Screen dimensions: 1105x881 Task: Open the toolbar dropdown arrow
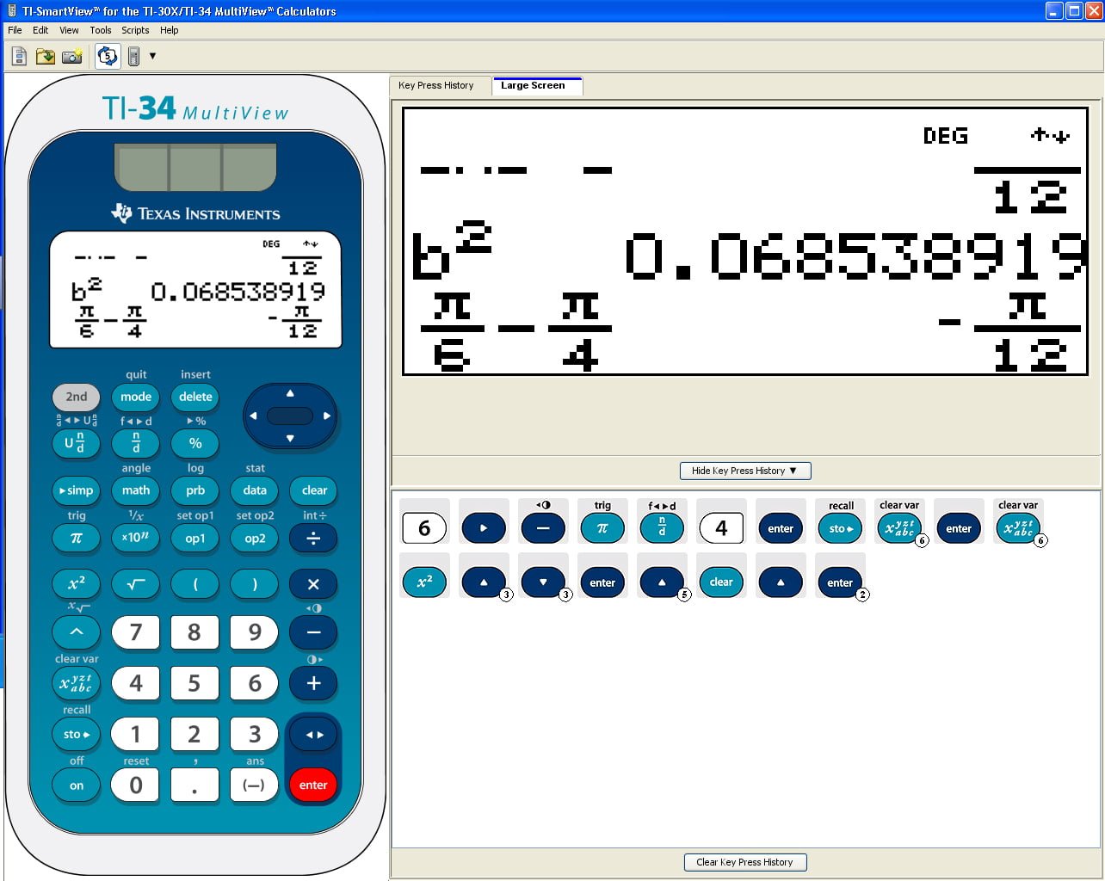click(x=153, y=56)
